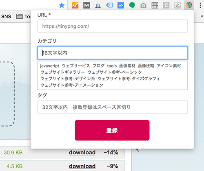The height and width of the screenshot is (171, 204).
Task: Click the download link for 30.9 KB file
Action: [82, 152]
